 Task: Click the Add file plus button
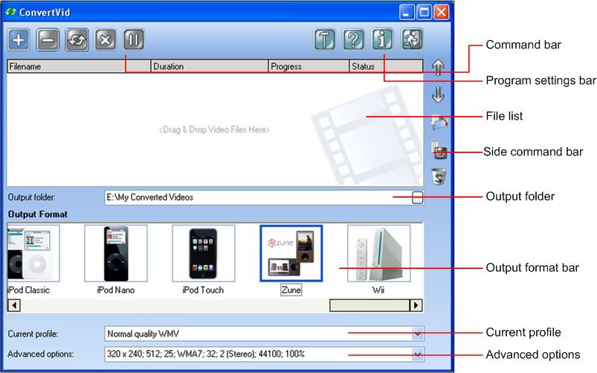pyautogui.click(x=19, y=39)
